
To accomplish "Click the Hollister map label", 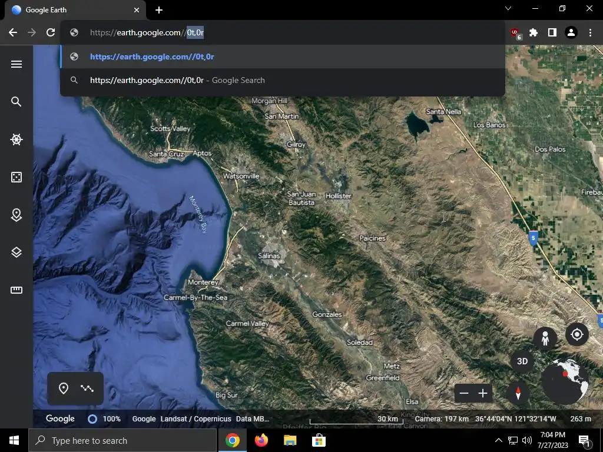I will tap(339, 195).
